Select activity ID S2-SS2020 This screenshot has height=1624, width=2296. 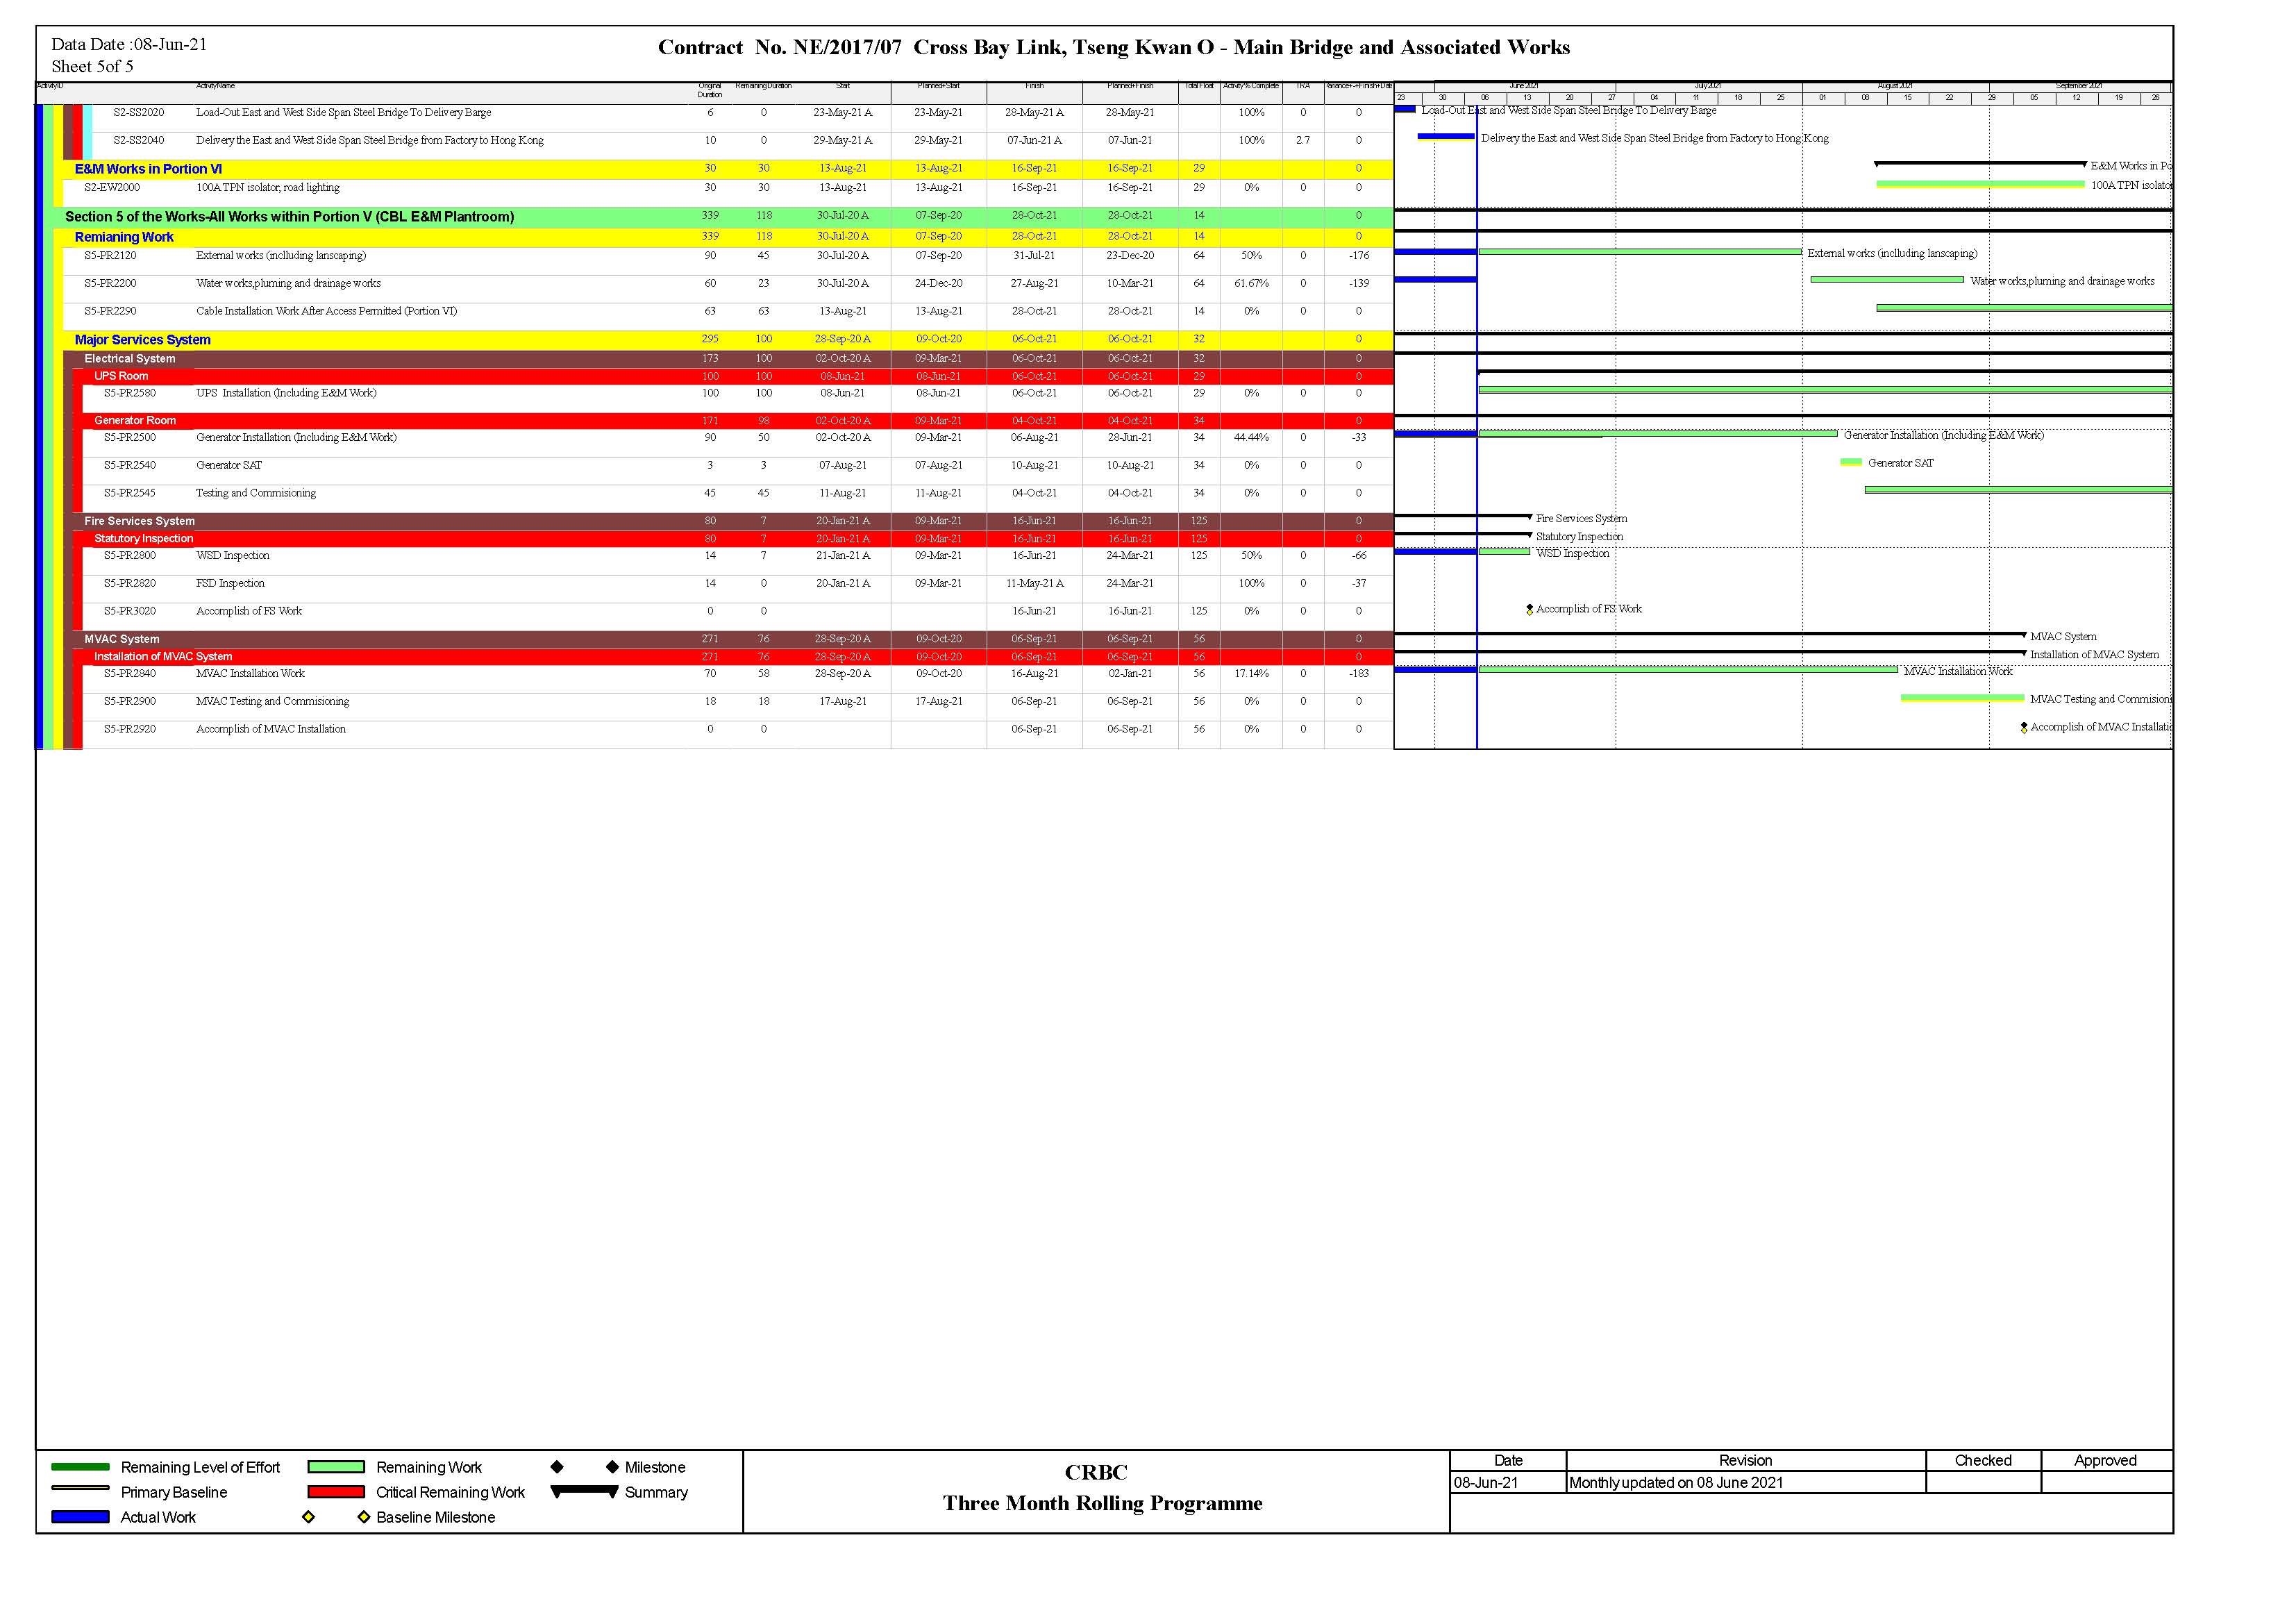coord(138,113)
